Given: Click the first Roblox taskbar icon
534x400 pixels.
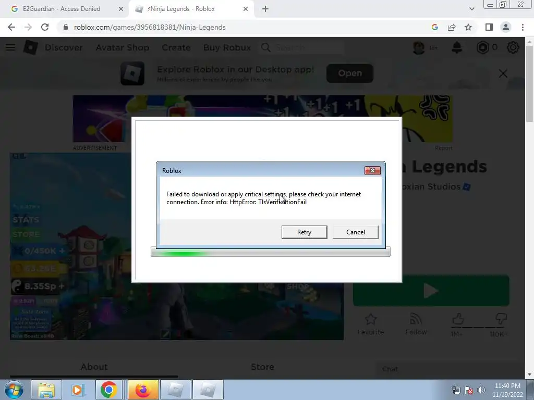Looking at the screenshot, I should [x=175, y=390].
